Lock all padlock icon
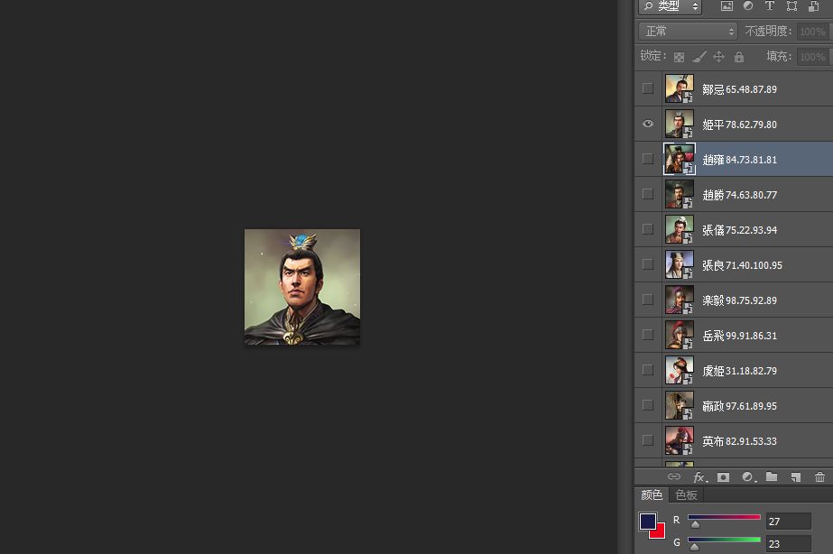This screenshot has width=833, height=554. (739, 57)
